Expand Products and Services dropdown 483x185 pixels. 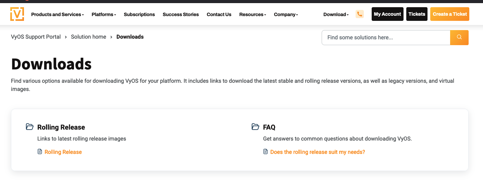[58, 14]
